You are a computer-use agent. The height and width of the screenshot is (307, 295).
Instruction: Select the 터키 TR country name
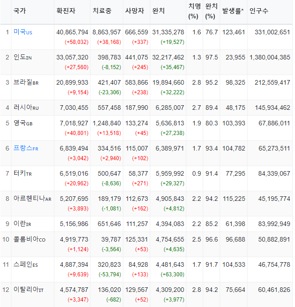click(22, 173)
